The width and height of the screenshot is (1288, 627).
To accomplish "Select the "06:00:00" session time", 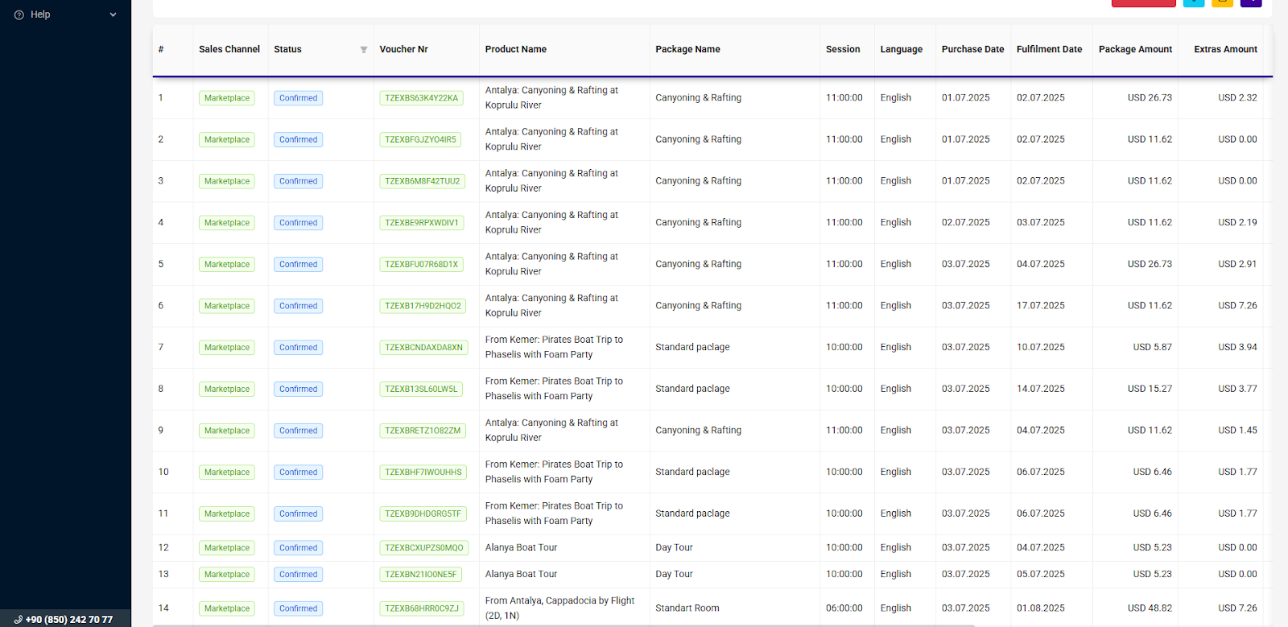I will point(844,608).
